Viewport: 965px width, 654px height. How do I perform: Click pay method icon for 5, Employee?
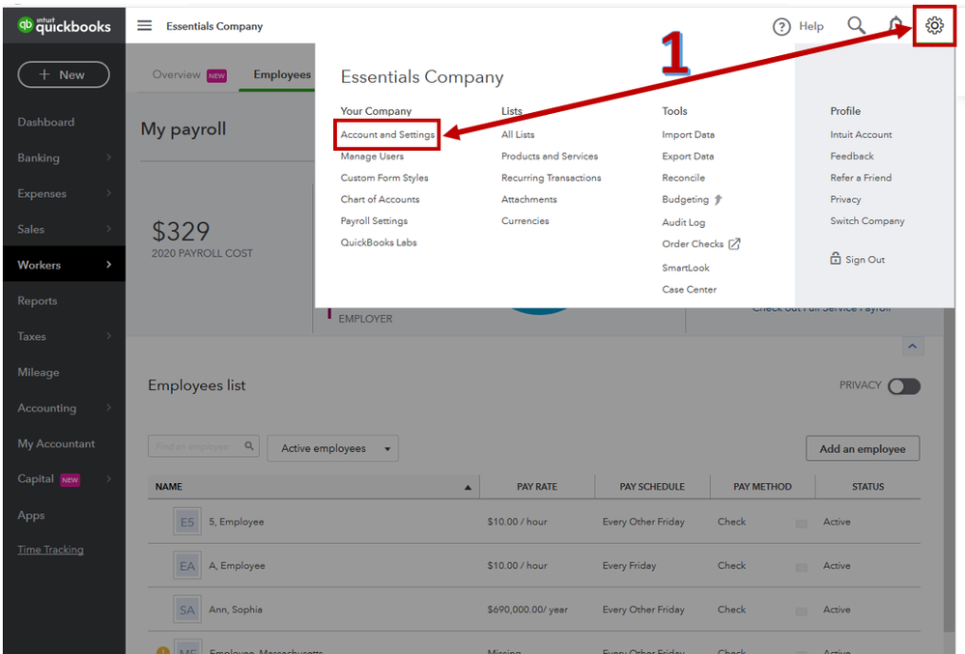pos(802,524)
